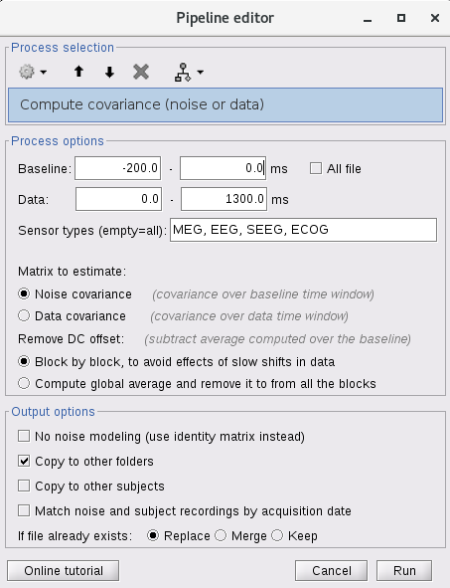The image size is (450, 588).
Task: Click the gear process selection icon
Action: tap(27, 72)
